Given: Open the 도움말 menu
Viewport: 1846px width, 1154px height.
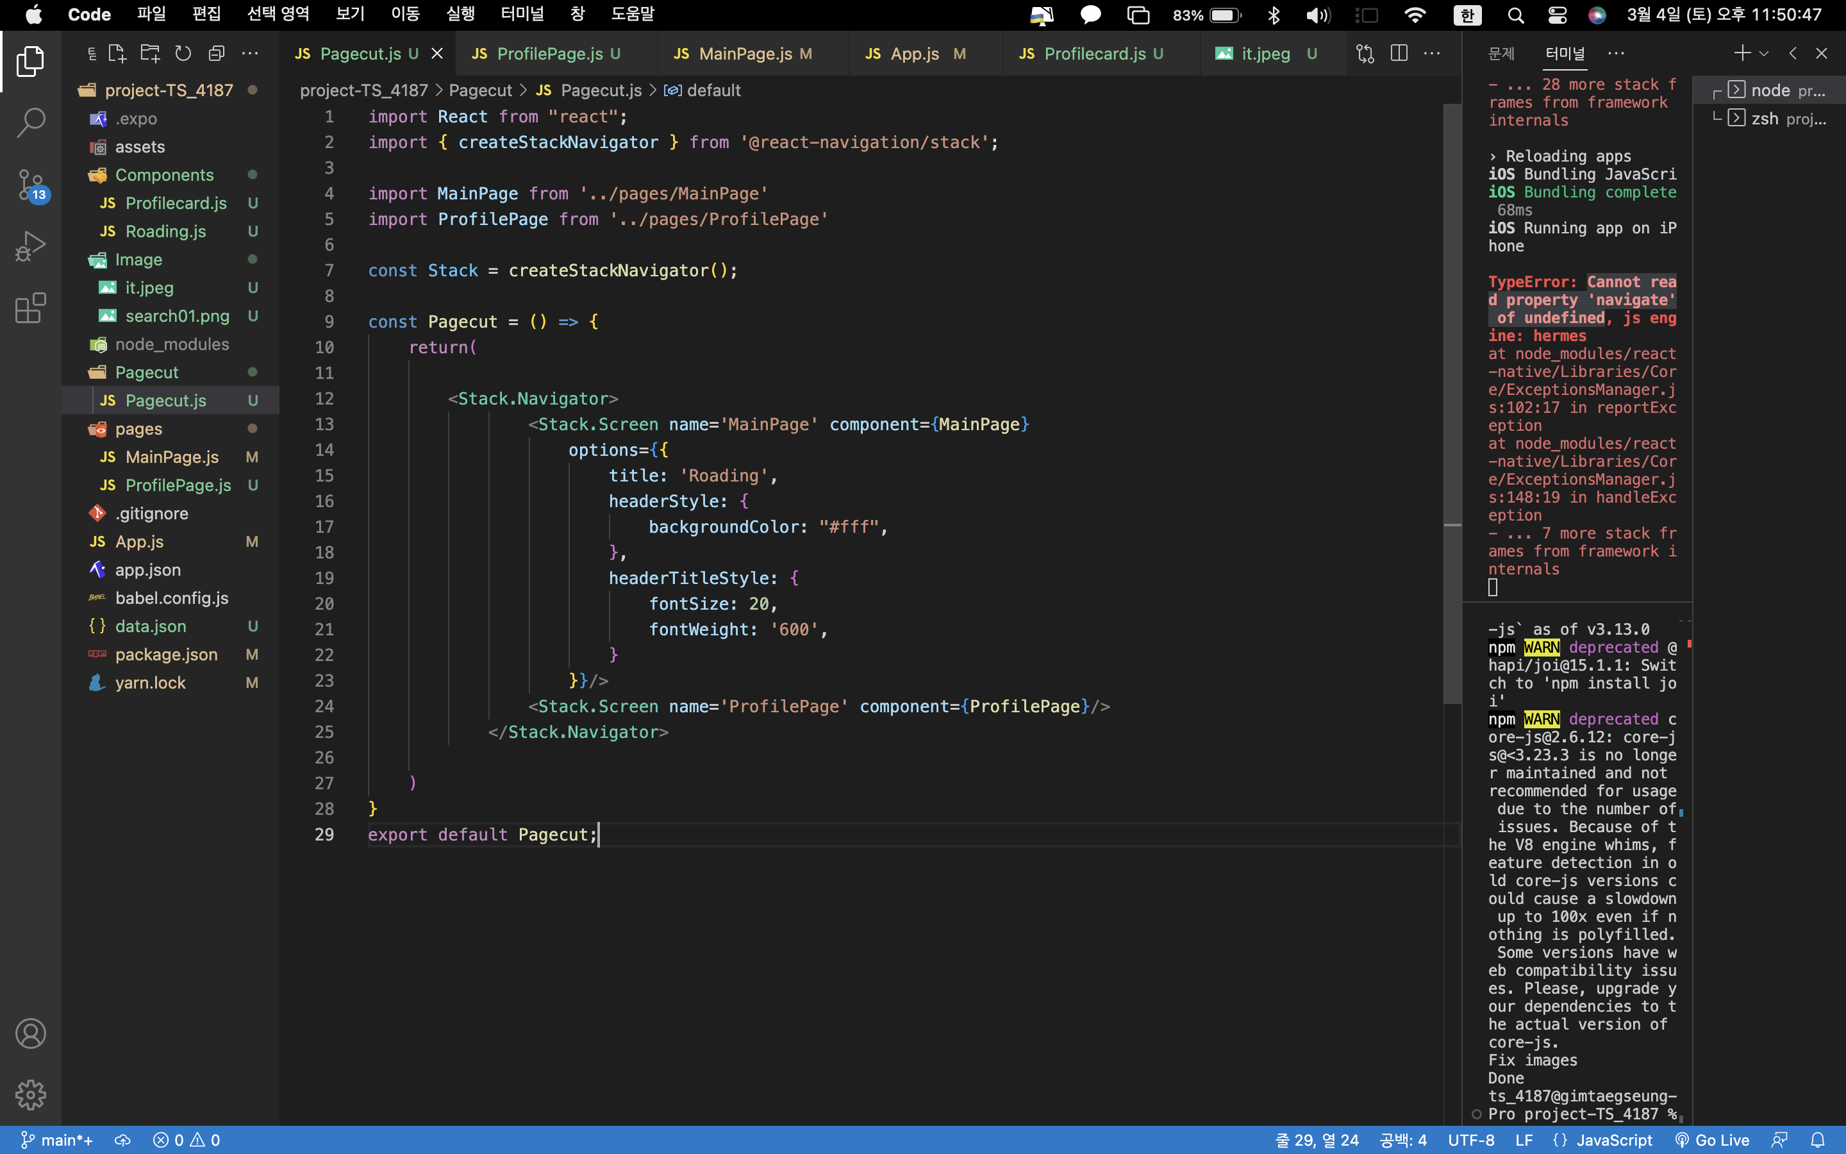Looking at the screenshot, I should tap(633, 15).
